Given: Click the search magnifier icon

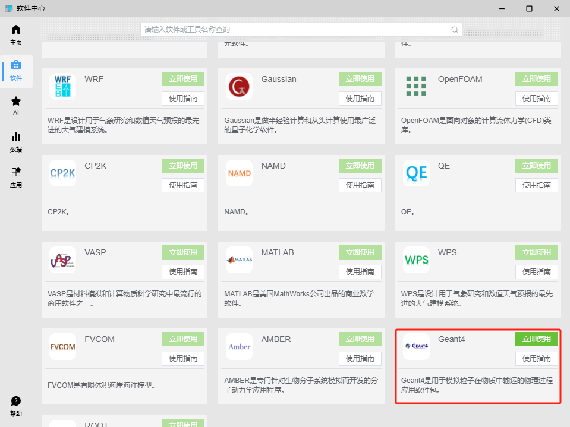Looking at the screenshot, I should pyautogui.click(x=455, y=30).
